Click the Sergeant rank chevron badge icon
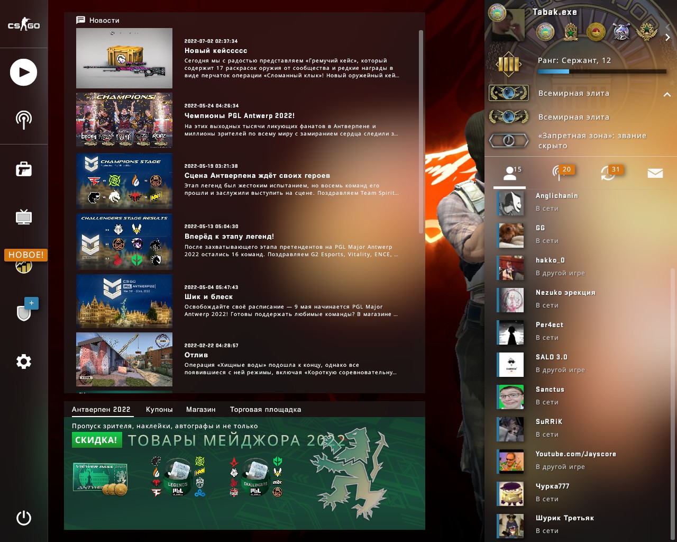 509,65
